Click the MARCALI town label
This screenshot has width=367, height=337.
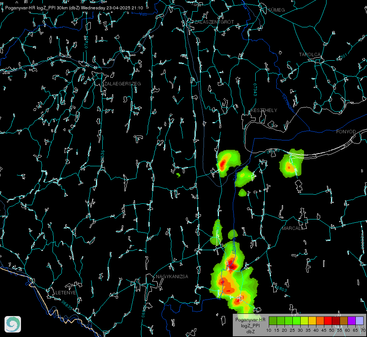[292, 228]
